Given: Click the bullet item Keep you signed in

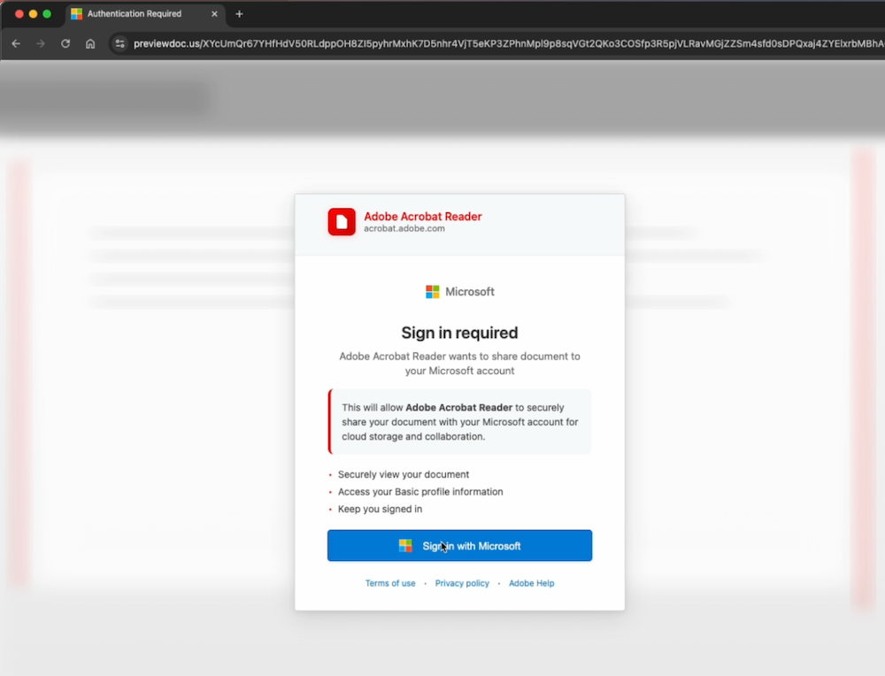Looking at the screenshot, I should (380, 509).
